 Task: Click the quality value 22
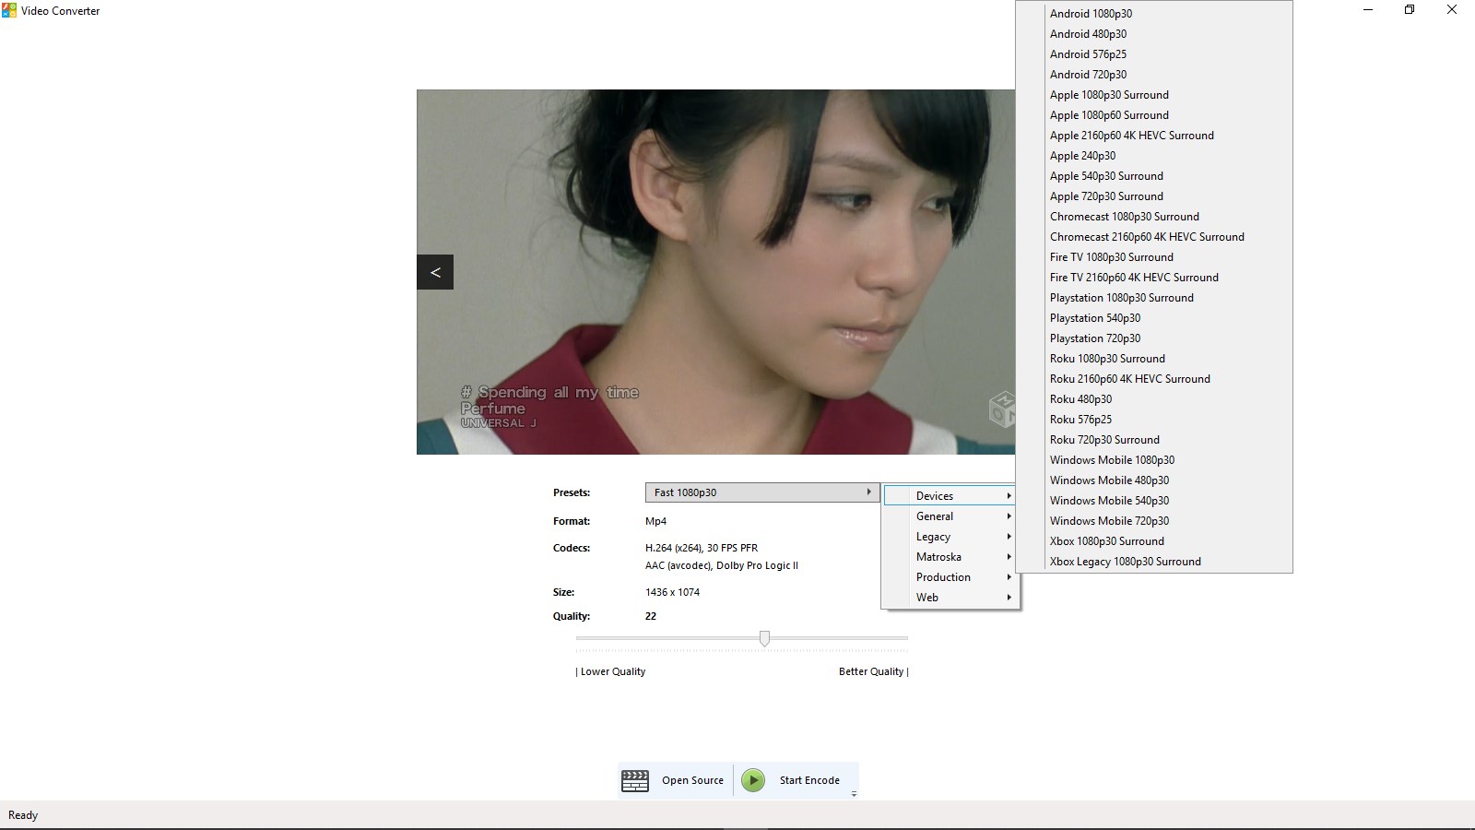651,616
